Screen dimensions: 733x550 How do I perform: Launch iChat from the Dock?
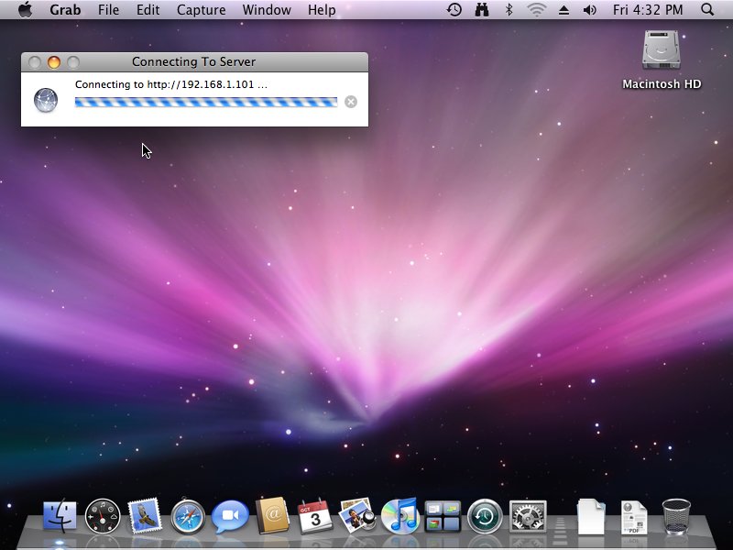230,517
